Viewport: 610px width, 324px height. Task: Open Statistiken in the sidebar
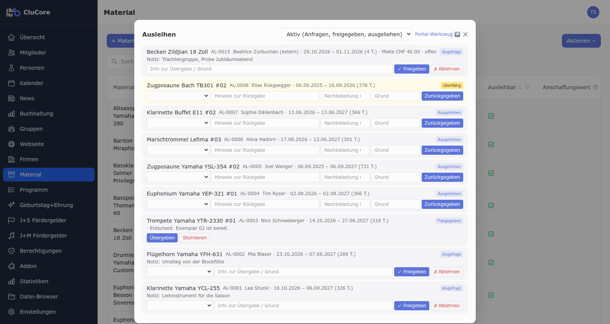34,281
